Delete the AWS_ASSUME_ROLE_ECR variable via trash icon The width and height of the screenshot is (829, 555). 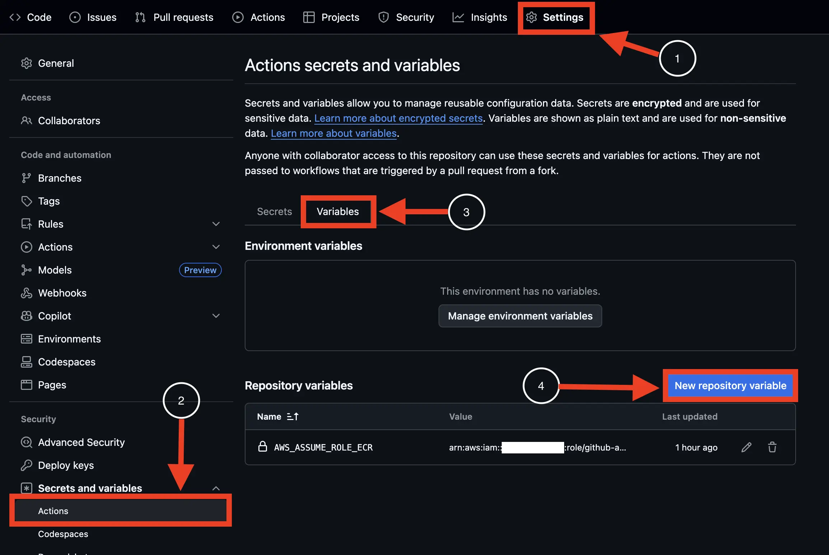pyautogui.click(x=772, y=447)
